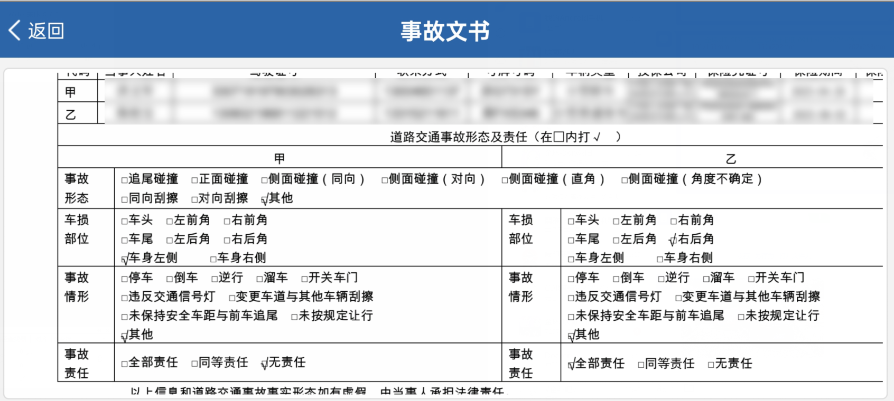Tap the 事故形态 row label
Image resolution: width=894 pixels, height=401 pixels.
(x=77, y=188)
